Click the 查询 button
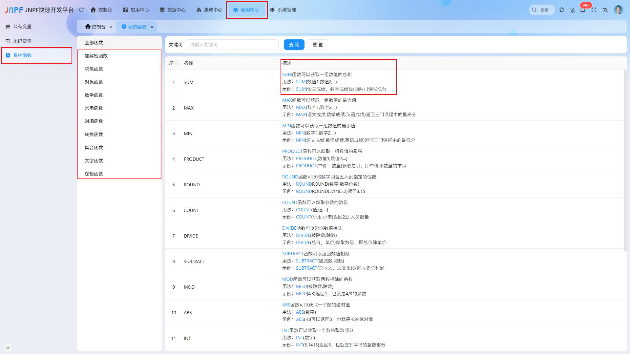The height and width of the screenshot is (354, 630). coord(294,45)
